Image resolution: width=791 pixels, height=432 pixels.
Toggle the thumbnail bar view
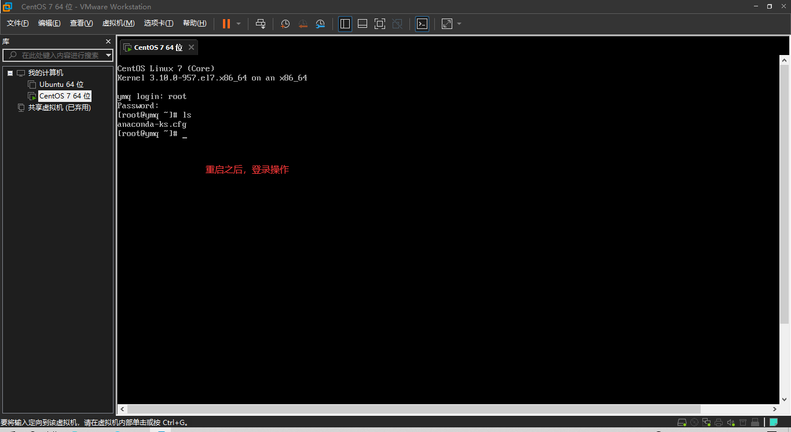362,24
